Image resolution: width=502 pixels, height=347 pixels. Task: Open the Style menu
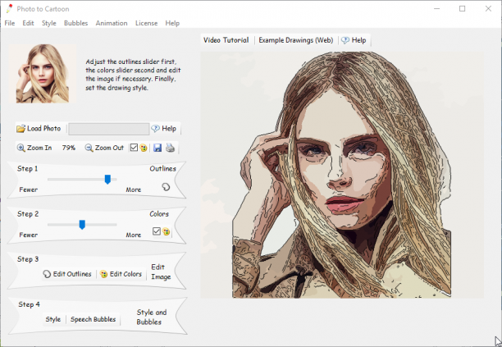49,23
